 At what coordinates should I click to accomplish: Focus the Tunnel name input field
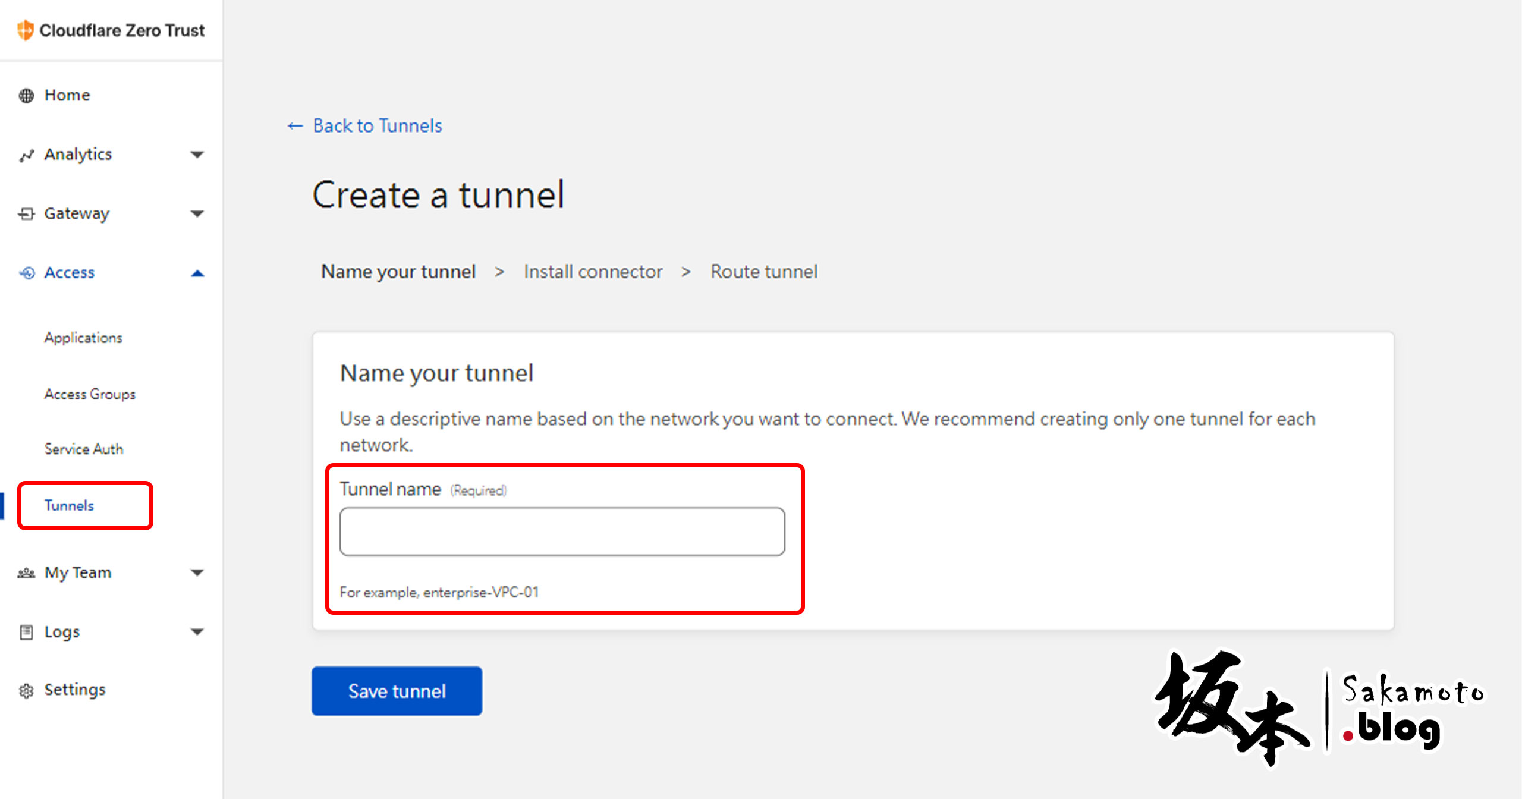click(562, 531)
